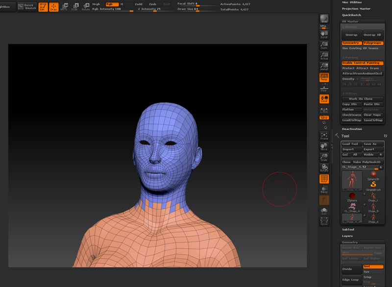Toggle Enable Control Painting
This screenshot has height=287, width=392.
coord(362,63)
